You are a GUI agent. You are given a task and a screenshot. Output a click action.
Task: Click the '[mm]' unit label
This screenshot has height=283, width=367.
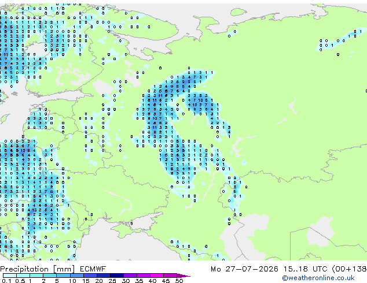[64, 269]
